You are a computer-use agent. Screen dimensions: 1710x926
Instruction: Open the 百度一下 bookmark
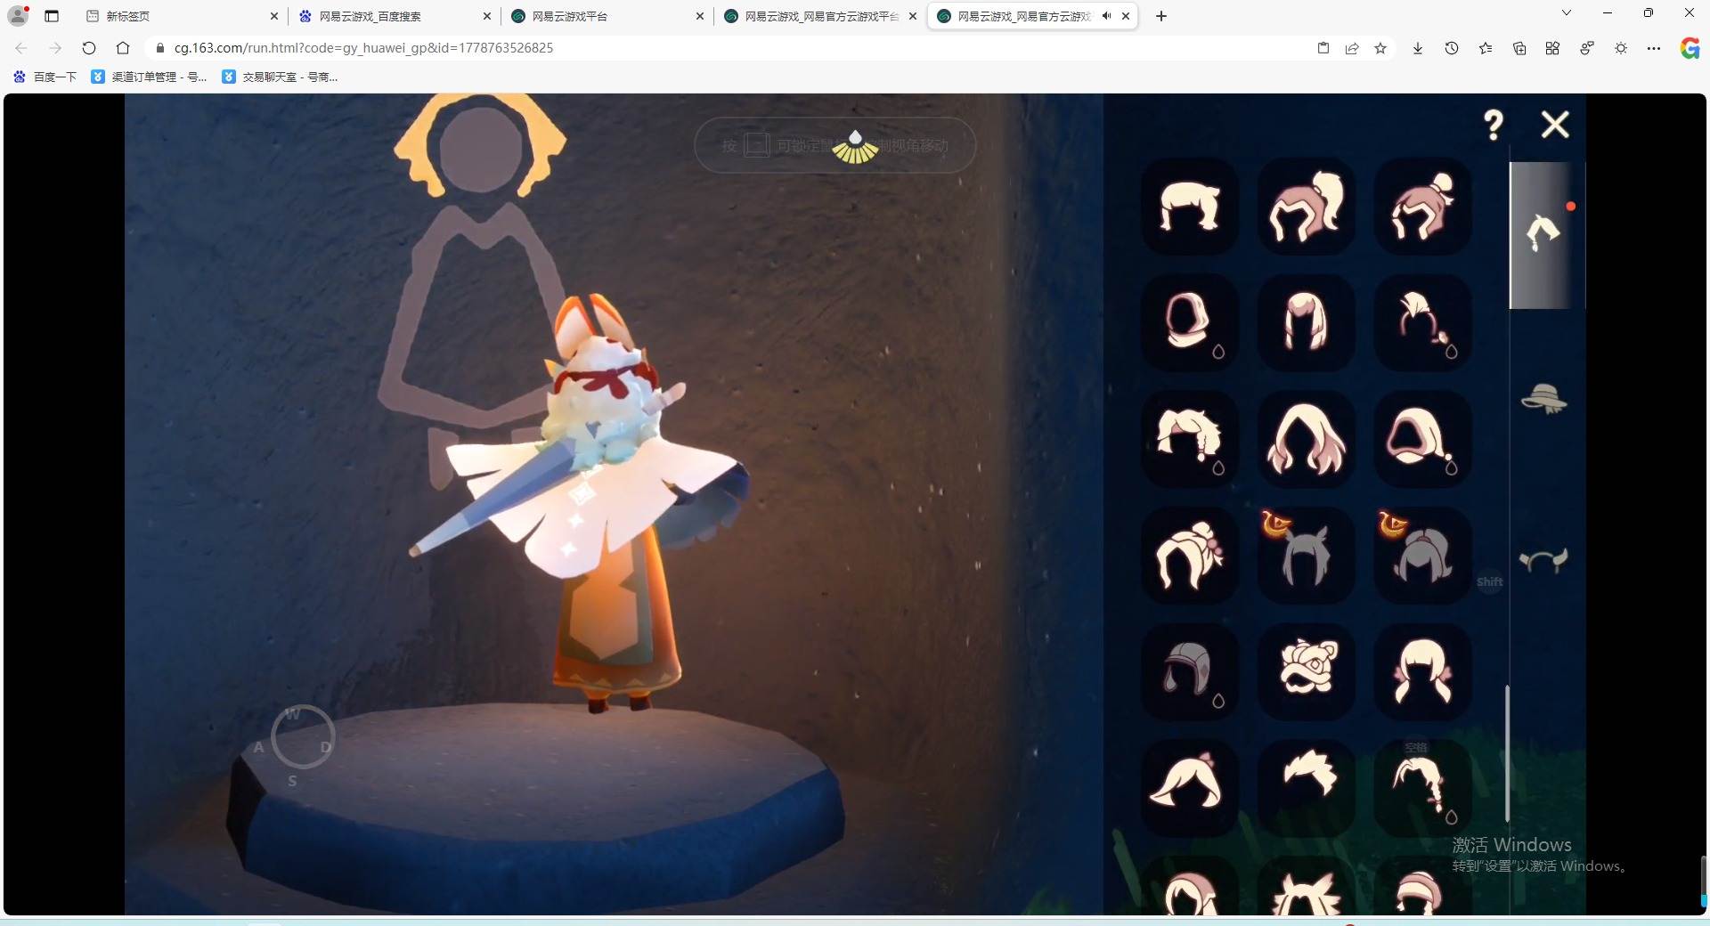tap(45, 77)
